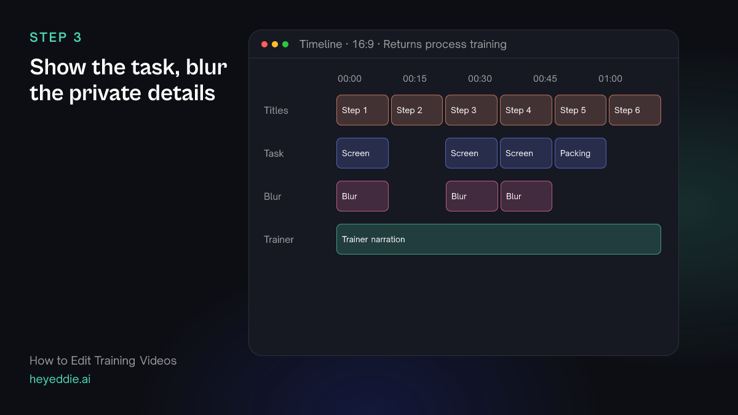738x415 pixels.
Task: Select the Trainer narration audio clip
Action: [x=499, y=239]
